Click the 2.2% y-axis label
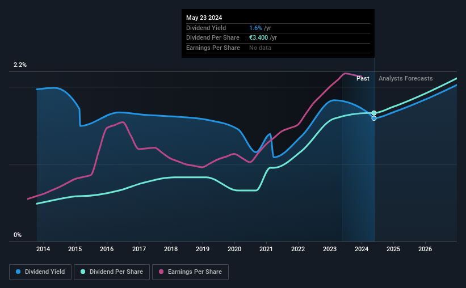 (x=20, y=65)
